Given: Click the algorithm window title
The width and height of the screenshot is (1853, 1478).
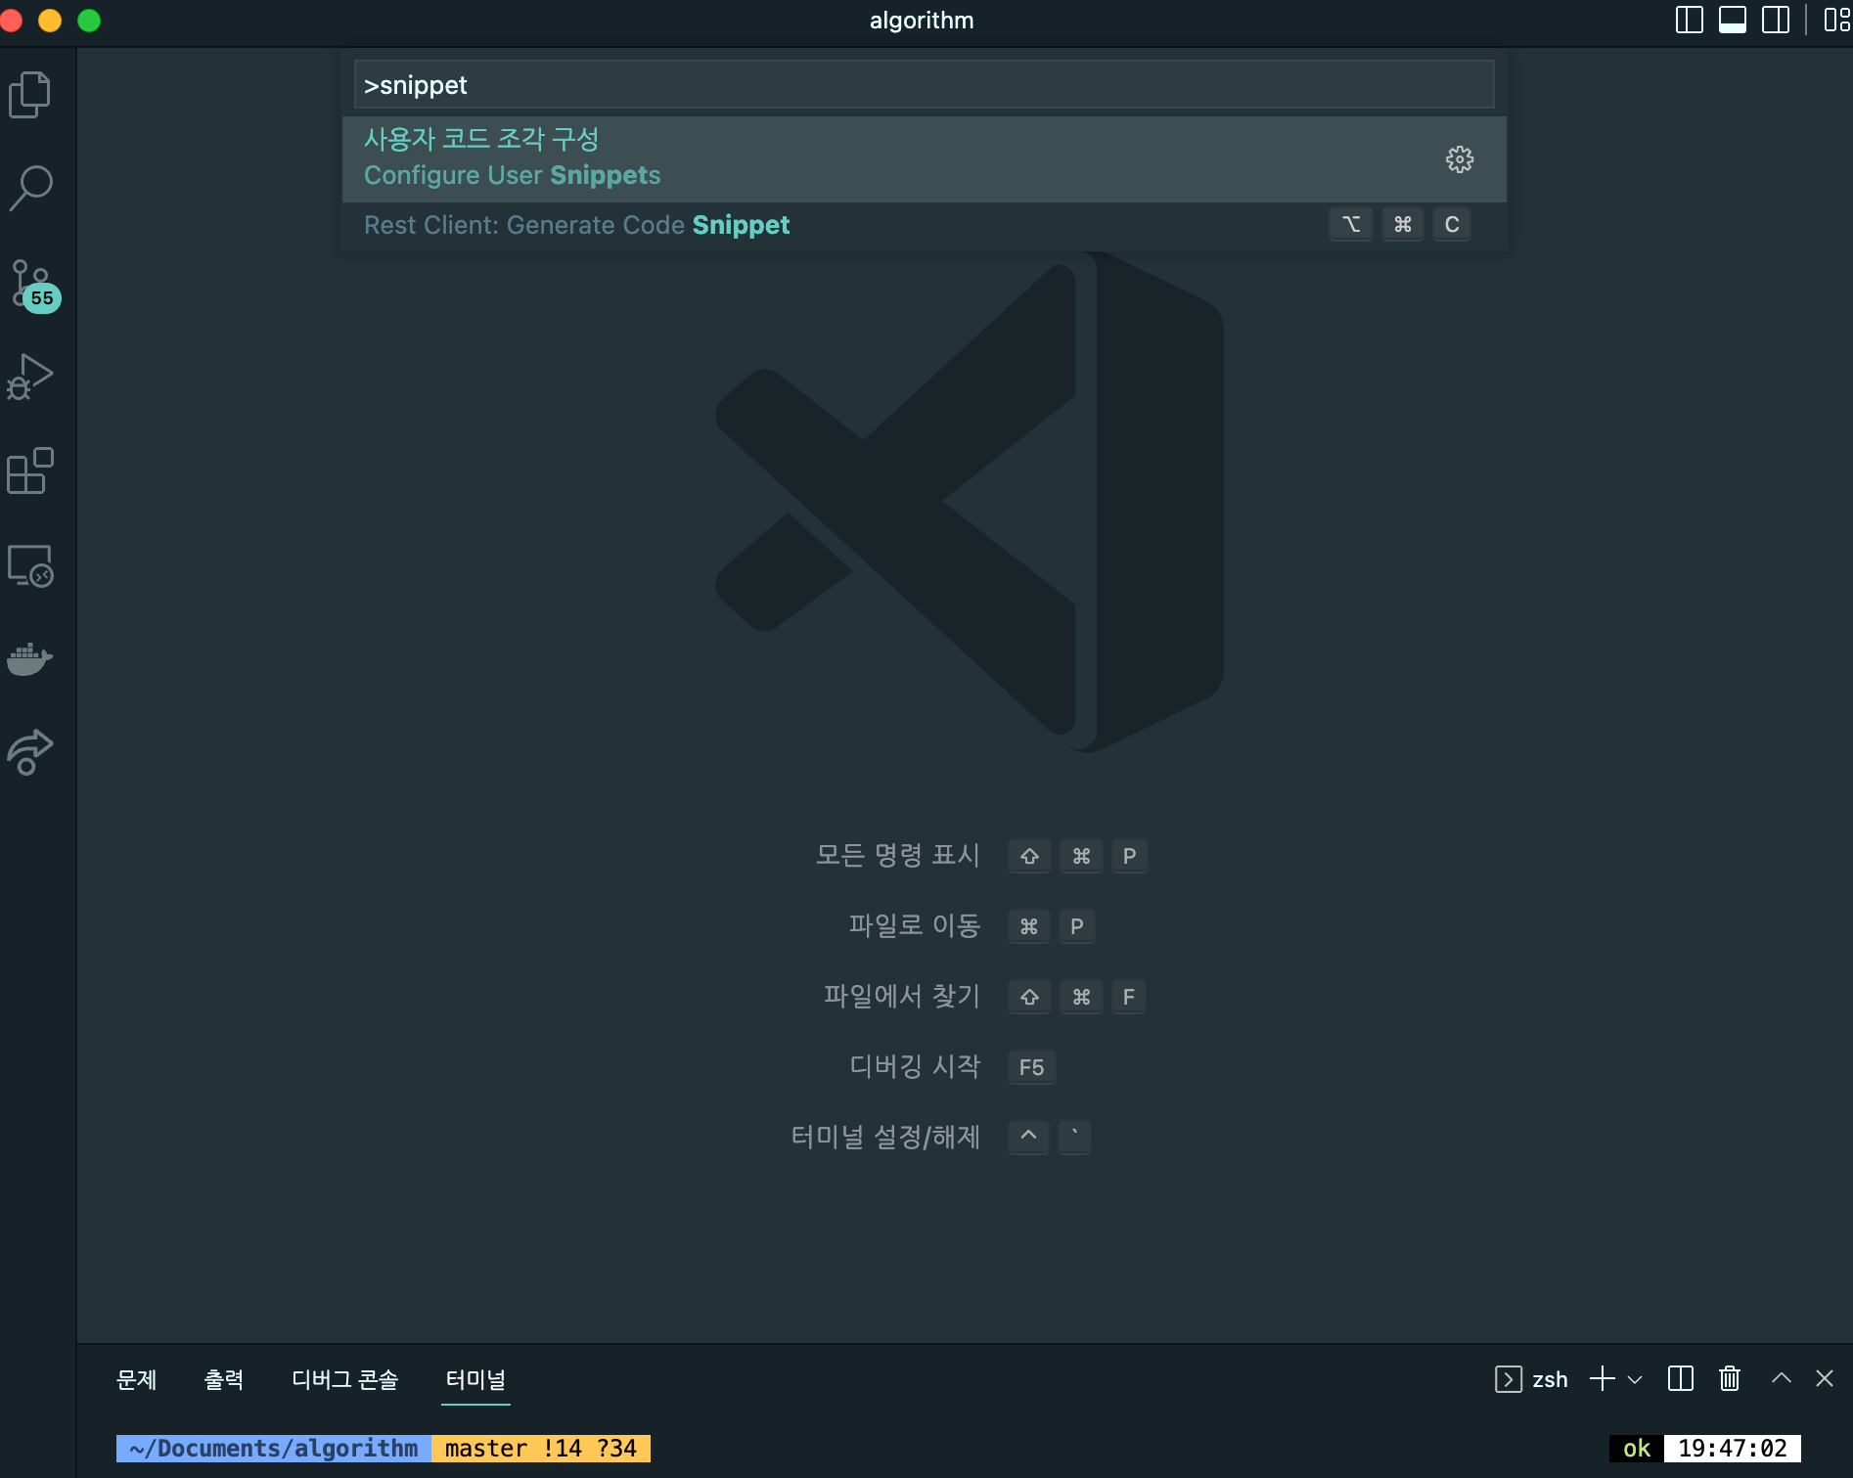Looking at the screenshot, I should pos(922,21).
